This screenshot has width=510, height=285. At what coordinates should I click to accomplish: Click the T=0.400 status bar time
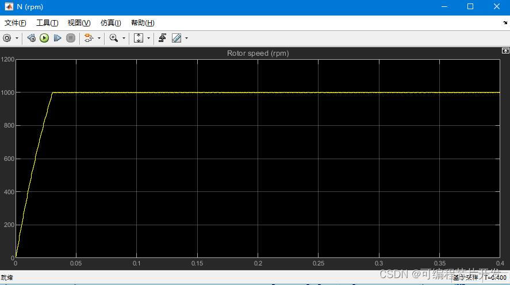point(496,278)
